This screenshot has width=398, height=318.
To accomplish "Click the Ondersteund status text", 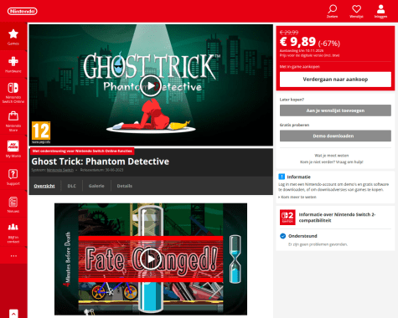I will tap(302, 236).
